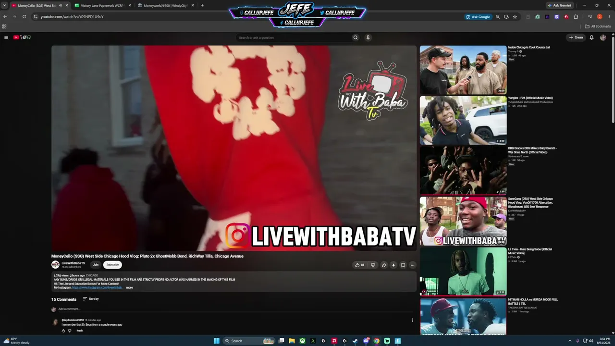Dislike the MoneyCello video
This screenshot has width=615, height=346.
click(373, 265)
